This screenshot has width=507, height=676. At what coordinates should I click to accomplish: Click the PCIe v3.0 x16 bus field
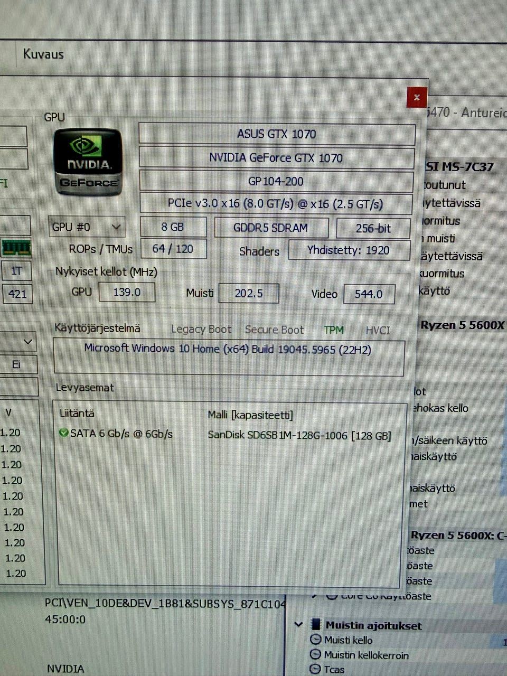[x=276, y=203]
